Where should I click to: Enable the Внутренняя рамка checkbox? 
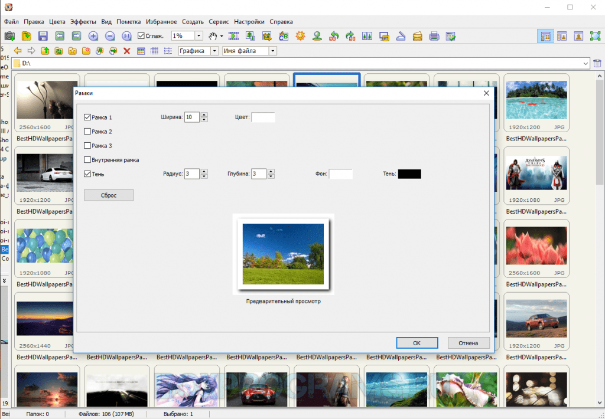[87, 159]
